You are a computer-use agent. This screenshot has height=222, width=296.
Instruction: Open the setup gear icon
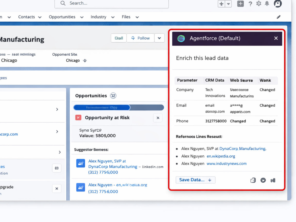point(259,4)
